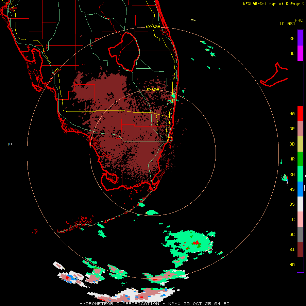Image resolution: width=306 pixels, height=306 pixels.
Task: Click the 'RF' legend label
Action: coord(292,38)
